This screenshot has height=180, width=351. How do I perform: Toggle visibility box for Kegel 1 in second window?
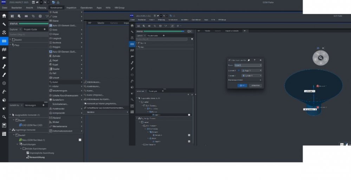coord(189,141)
